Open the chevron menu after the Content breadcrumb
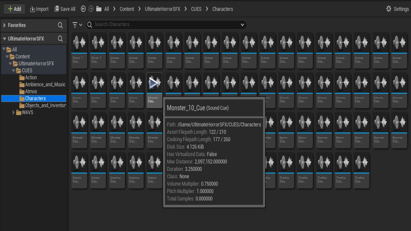411x231 pixels. pos(139,9)
